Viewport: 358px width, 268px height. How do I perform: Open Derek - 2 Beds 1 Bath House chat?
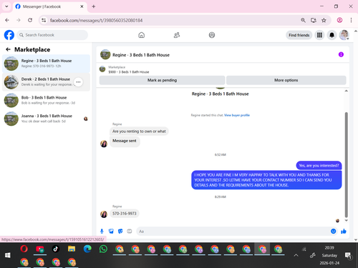click(46, 81)
